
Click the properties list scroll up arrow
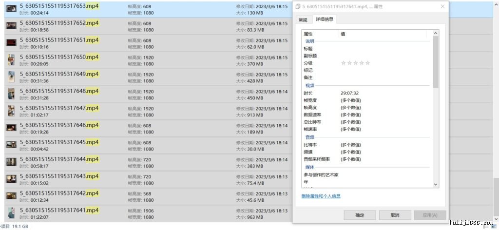point(435,34)
